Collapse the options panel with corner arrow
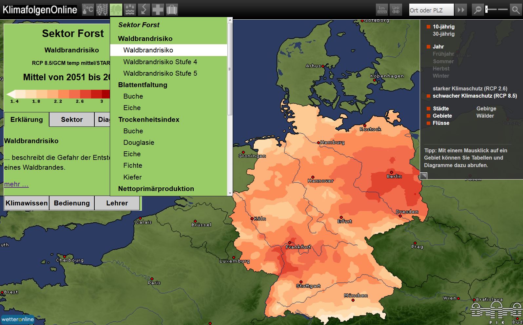 point(423,176)
